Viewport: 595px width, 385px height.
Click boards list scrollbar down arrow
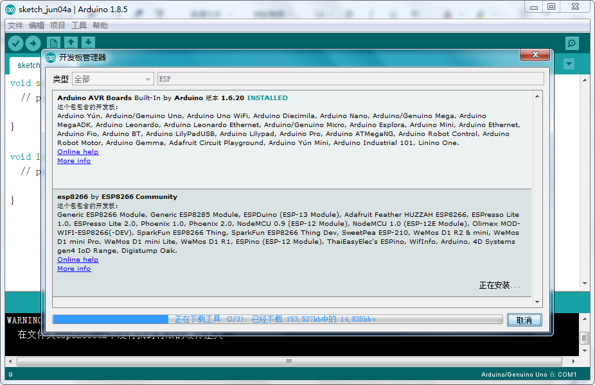pyautogui.click(x=537, y=302)
